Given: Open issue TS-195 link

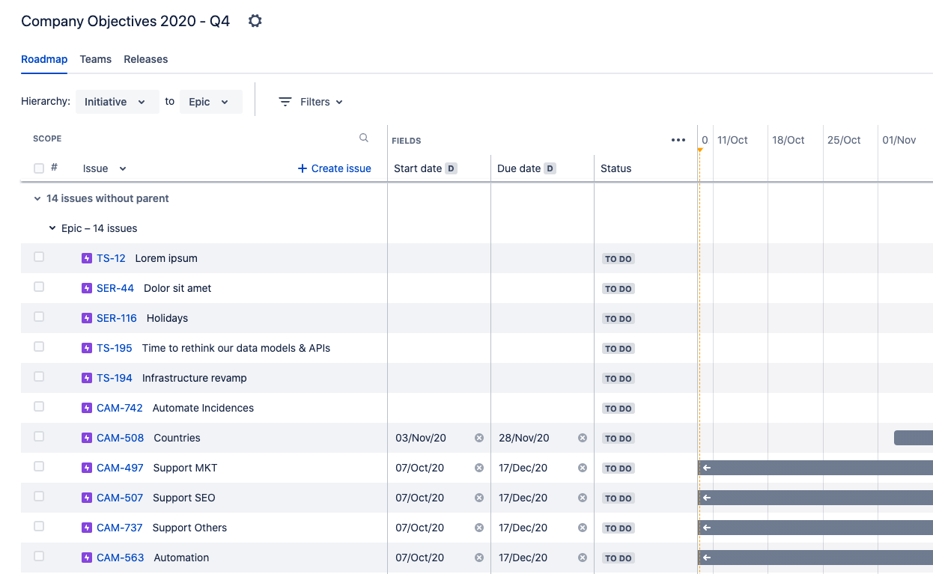Looking at the screenshot, I should coord(115,348).
